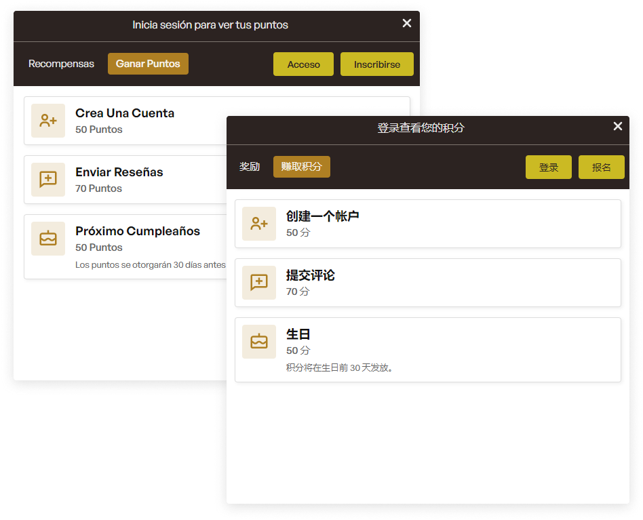The width and height of the screenshot is (643, 520).
Task: Click the comment icon beside 提交评论
Action: [258, 282]
